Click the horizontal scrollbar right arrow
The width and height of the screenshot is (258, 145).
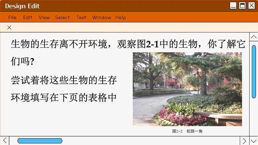pos(245,140)
